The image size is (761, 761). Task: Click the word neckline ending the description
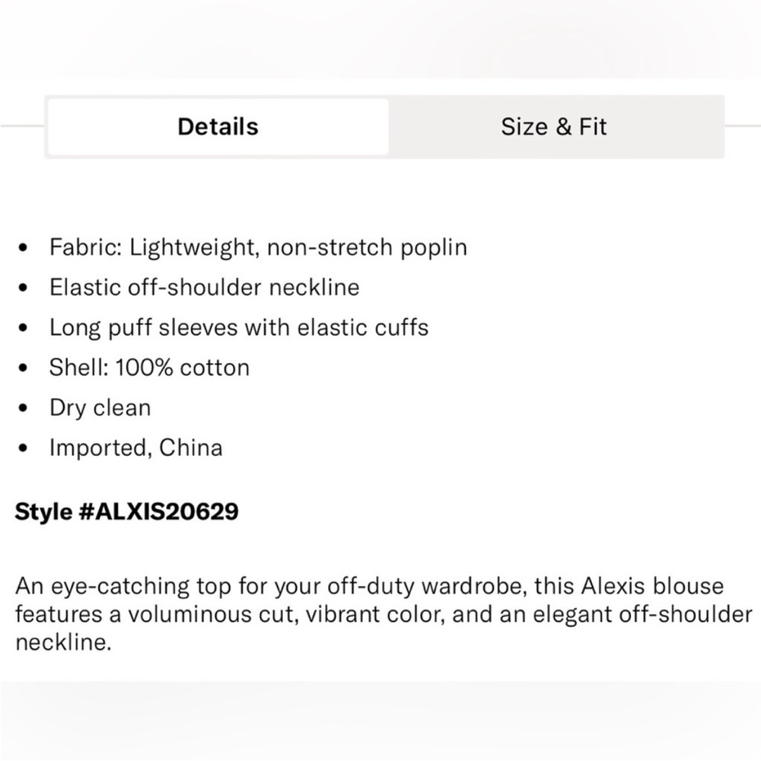tap(62, 642)
